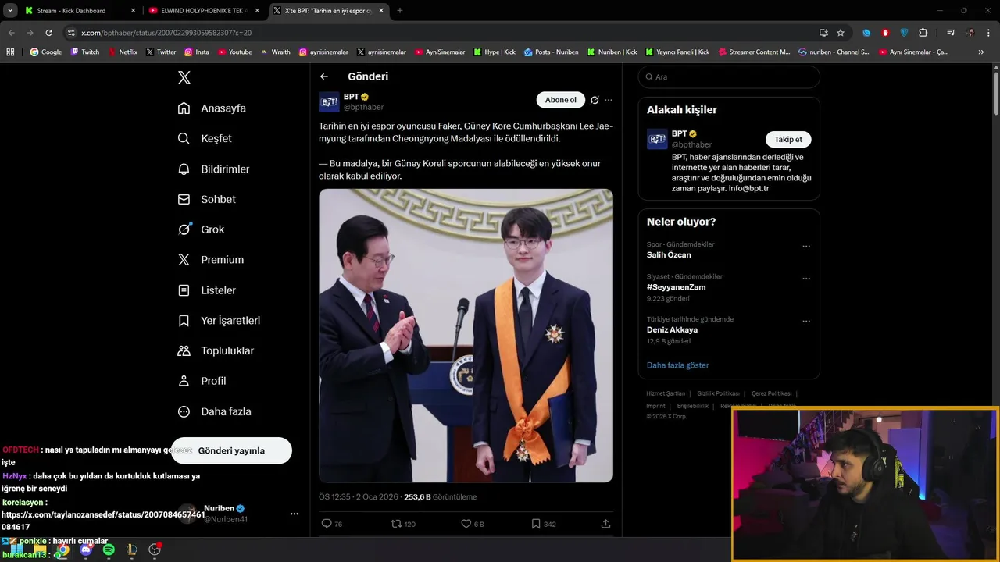Open #SeyyanenZam trend
Viewport: 1000px width, 562px height.
pos(676,287)
